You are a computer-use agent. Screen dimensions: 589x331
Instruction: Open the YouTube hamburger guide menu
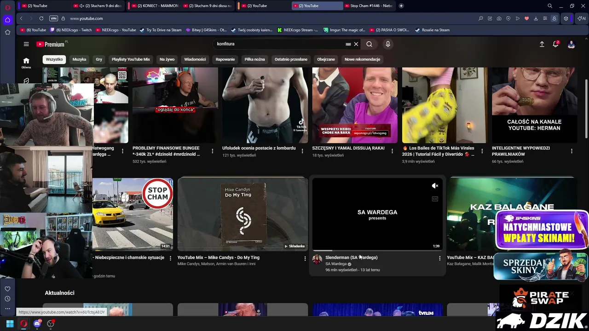coord(26,44)
